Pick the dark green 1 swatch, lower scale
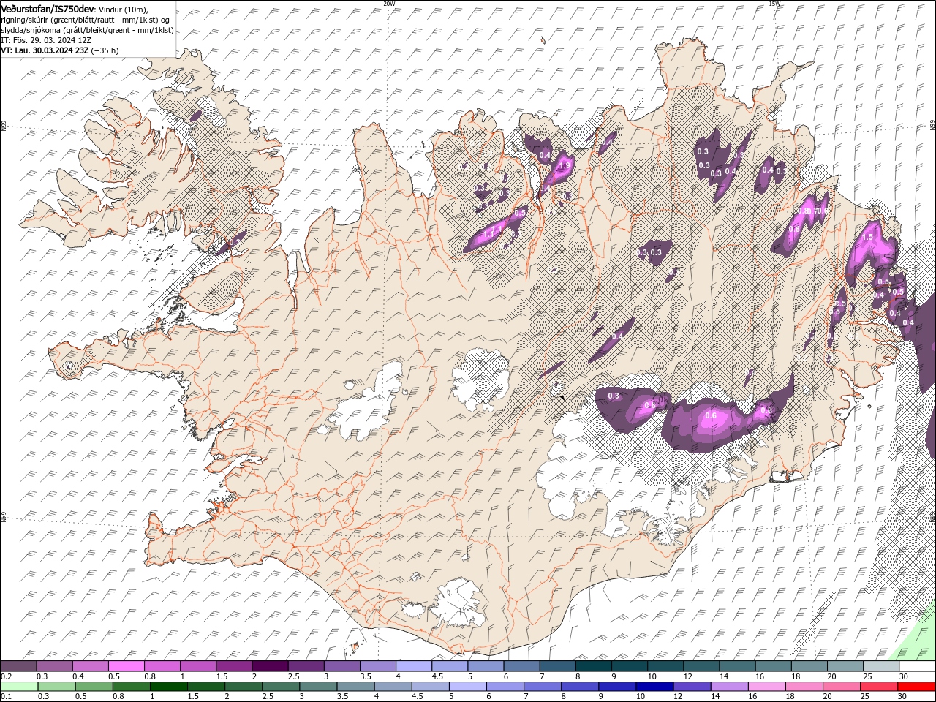The image size is (936, 702). click(168, 687)
